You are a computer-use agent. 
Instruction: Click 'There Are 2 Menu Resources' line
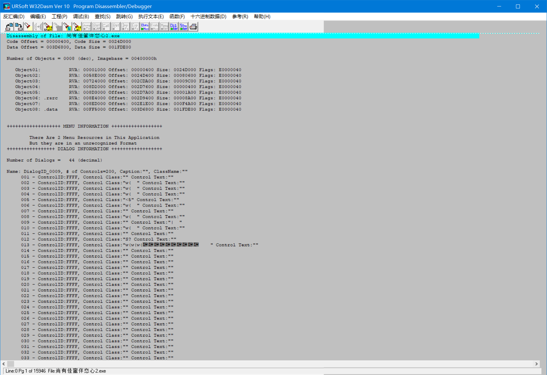tap(94, 137)
